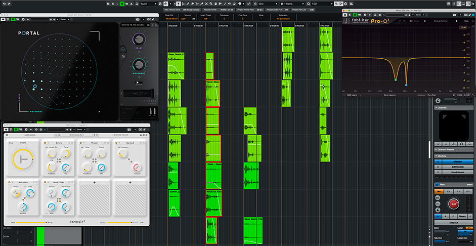
Task: Open Stereo dropdown in Portal window header
Action: pos(64,19)
